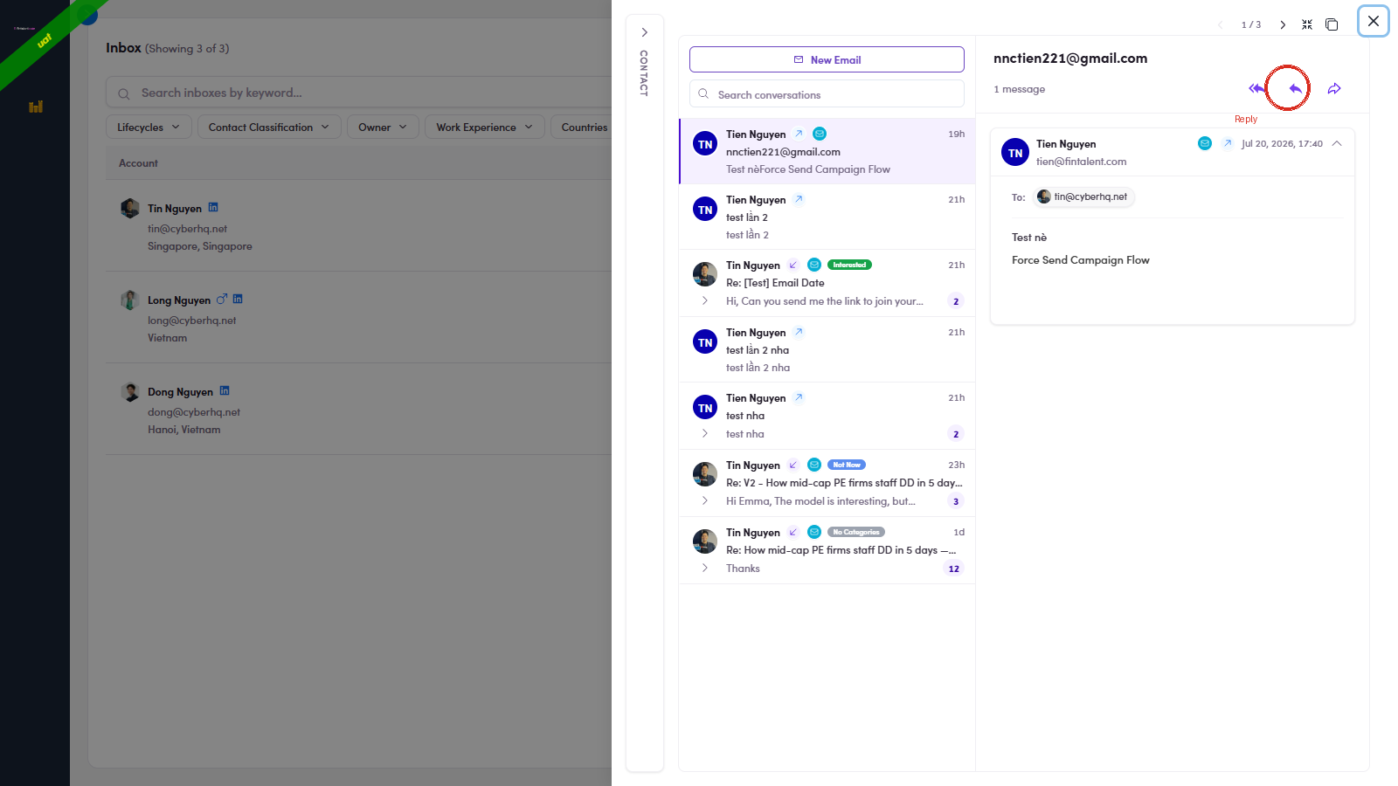Viewport: 1398px width, 786px height.
Task: Click mail badge icon on '[Test] Email Date' conversation
Action: tap(814, 265)
